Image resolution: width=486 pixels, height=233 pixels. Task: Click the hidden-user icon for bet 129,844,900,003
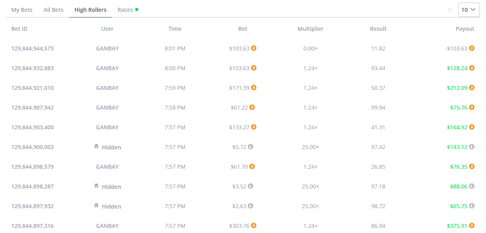click(x=96, y=147)
